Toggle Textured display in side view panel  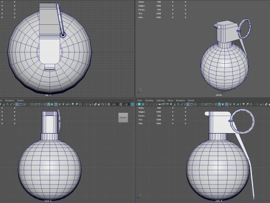point(230,104)
